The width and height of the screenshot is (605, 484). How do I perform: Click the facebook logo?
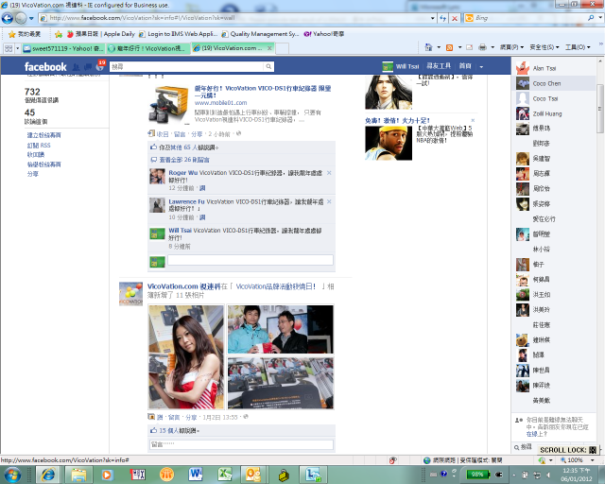[x=45, y=67]
